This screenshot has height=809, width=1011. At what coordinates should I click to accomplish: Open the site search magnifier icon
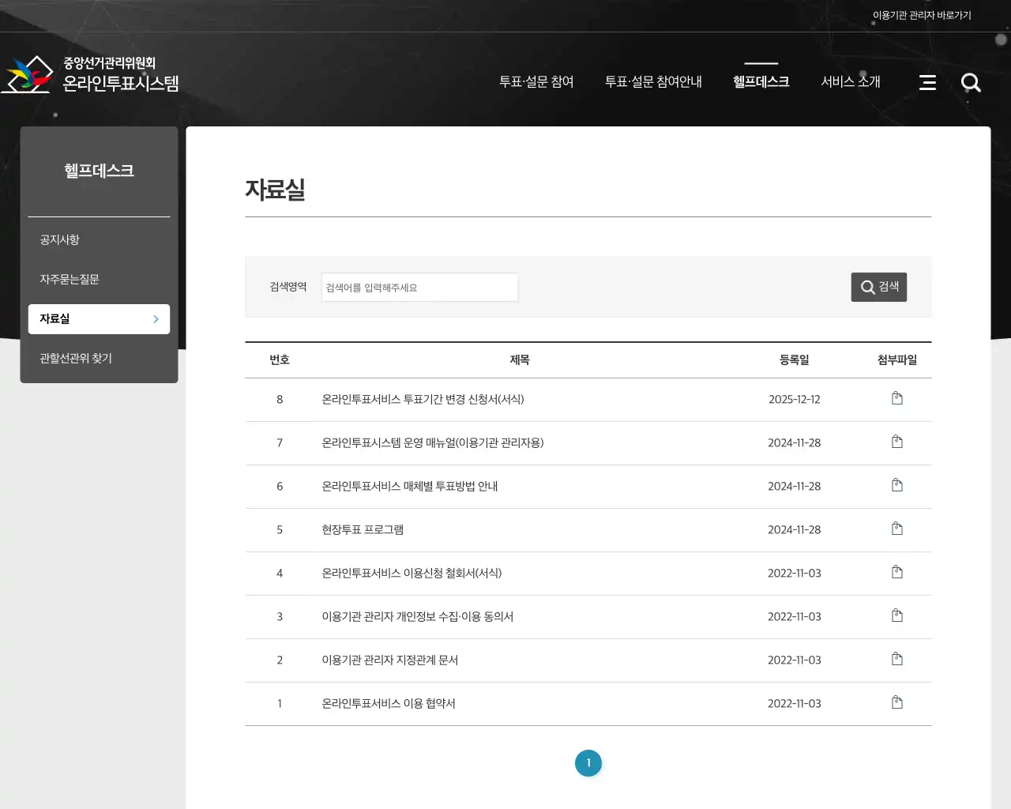point(971,82)
